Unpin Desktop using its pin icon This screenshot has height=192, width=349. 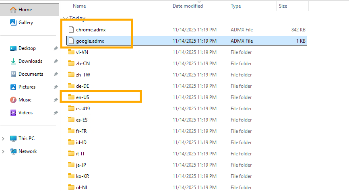coord(56,48)
